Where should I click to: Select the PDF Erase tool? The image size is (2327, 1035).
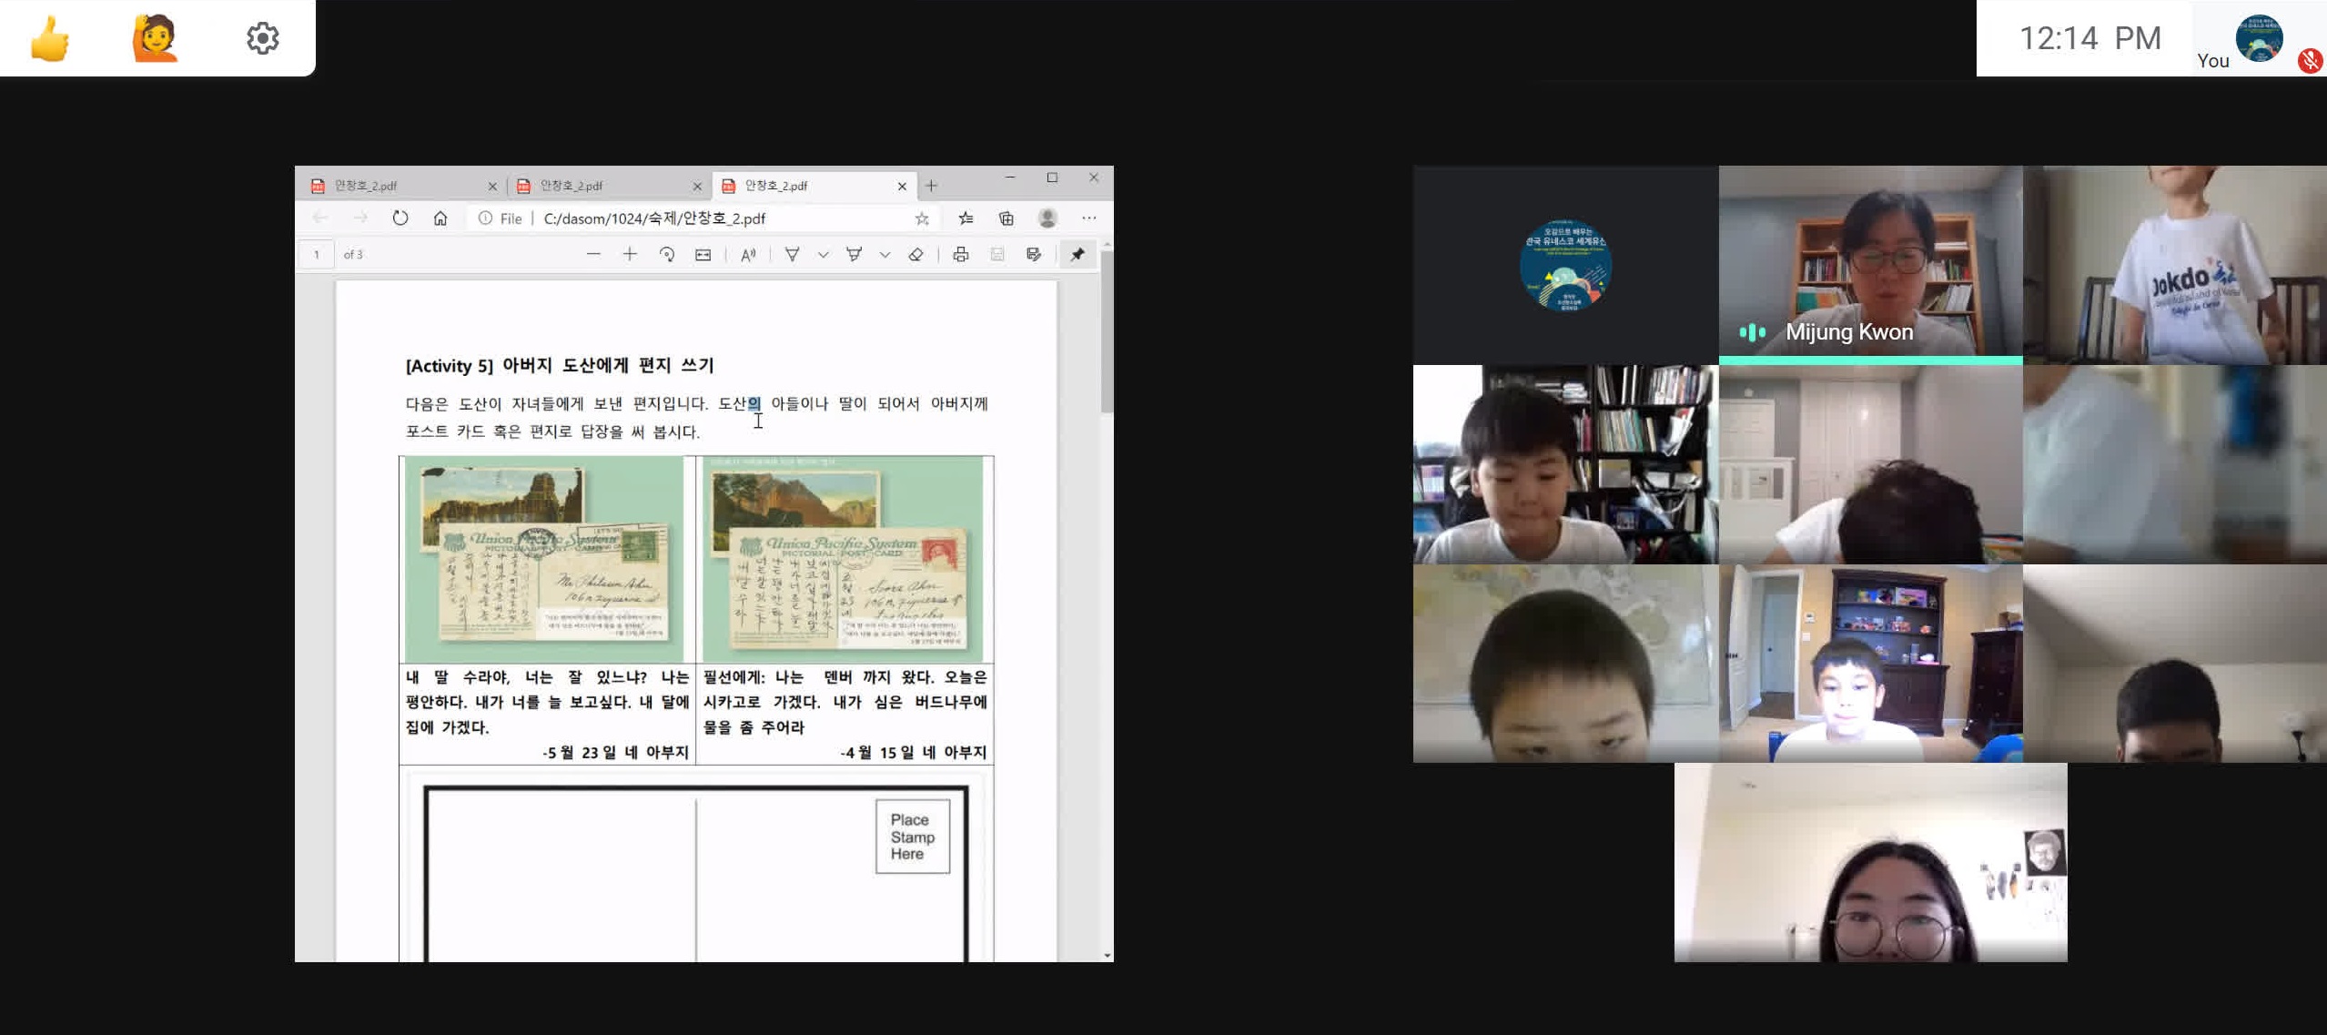pyautogui.click(x=916, y=255)
